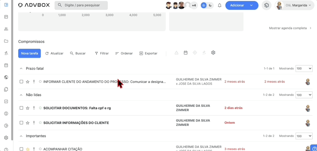
Task: Open task settings gear in toolbar
Action: 213,53
